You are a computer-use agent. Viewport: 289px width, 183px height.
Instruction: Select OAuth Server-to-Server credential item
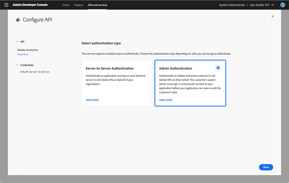35,72
